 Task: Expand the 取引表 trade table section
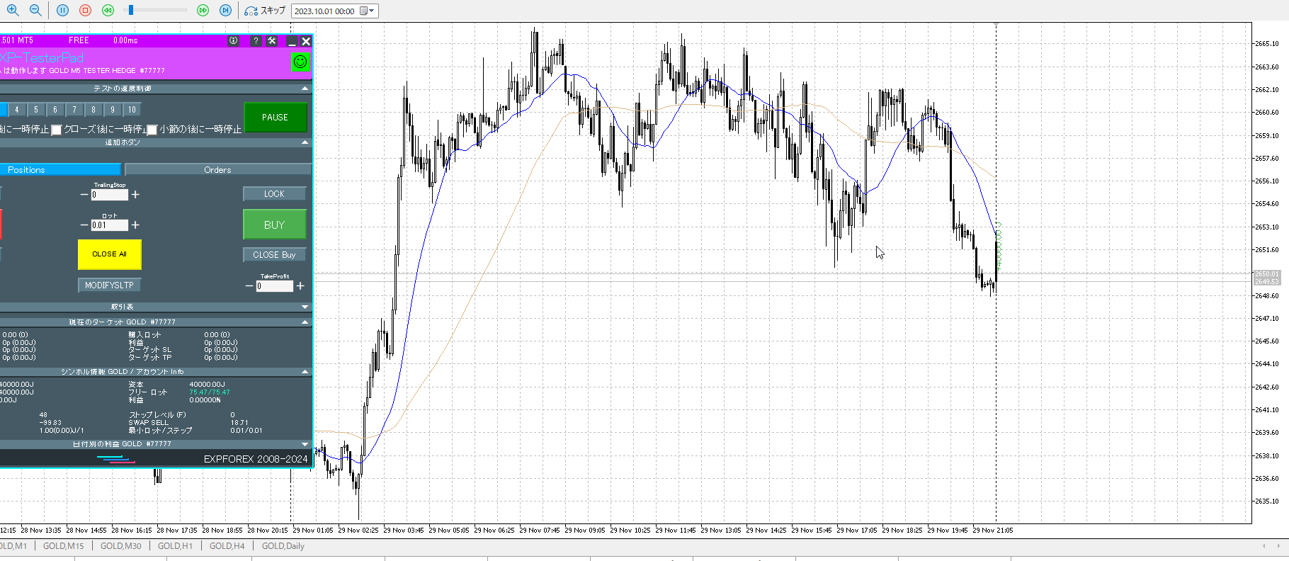coord(305,307)
